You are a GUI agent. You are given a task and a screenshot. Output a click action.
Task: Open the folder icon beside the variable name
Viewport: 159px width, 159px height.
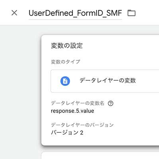coord(132,13)
